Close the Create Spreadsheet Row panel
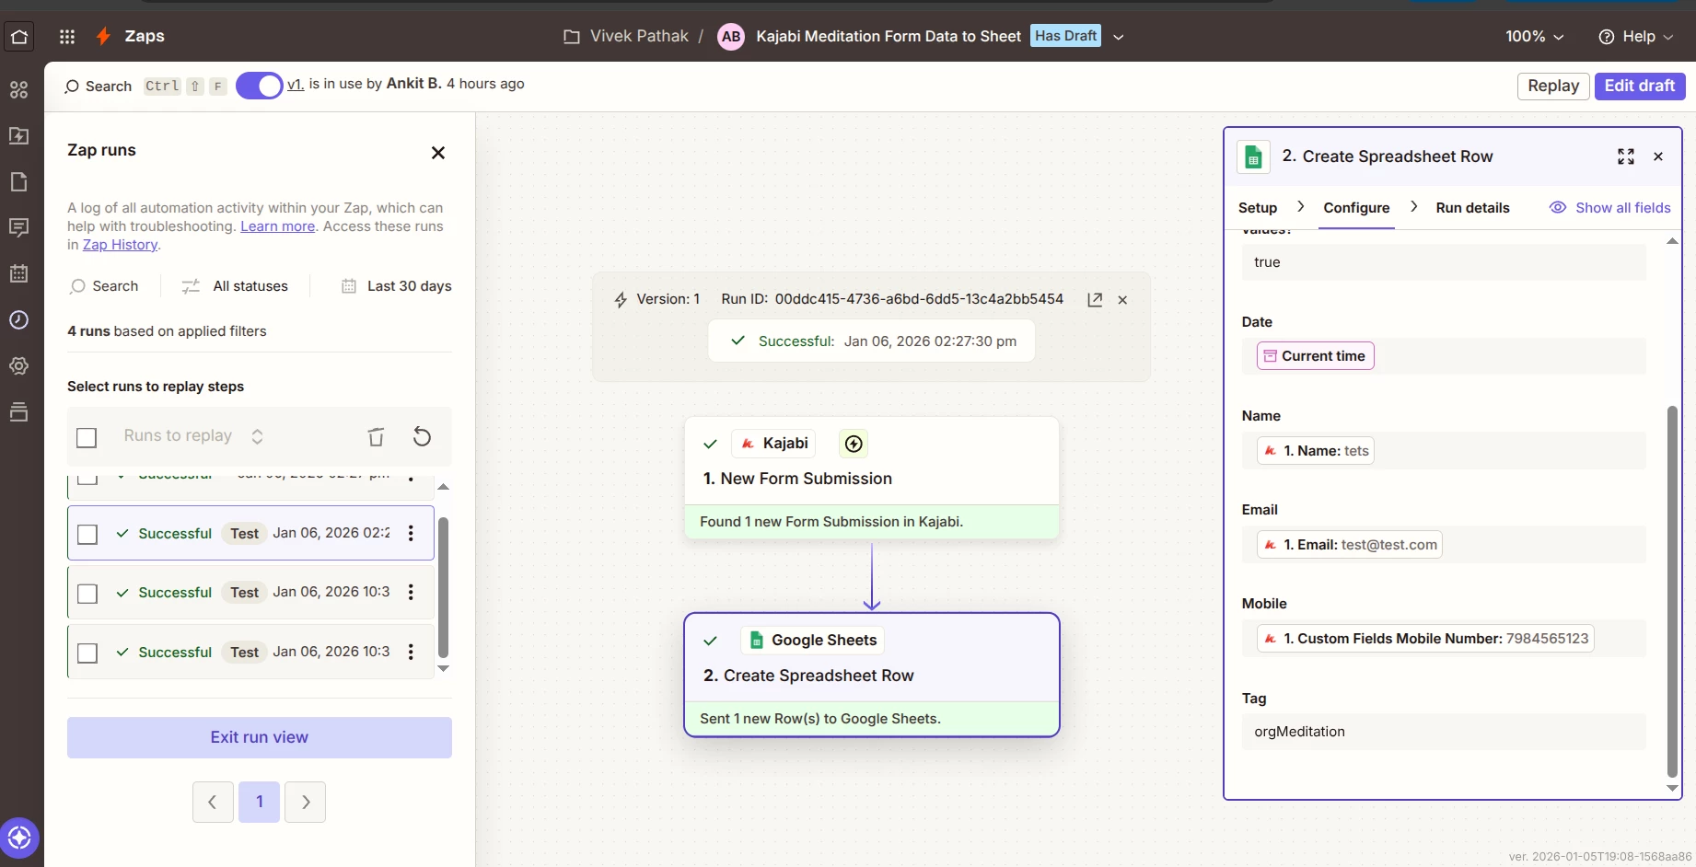 (x=1658, y=156)
